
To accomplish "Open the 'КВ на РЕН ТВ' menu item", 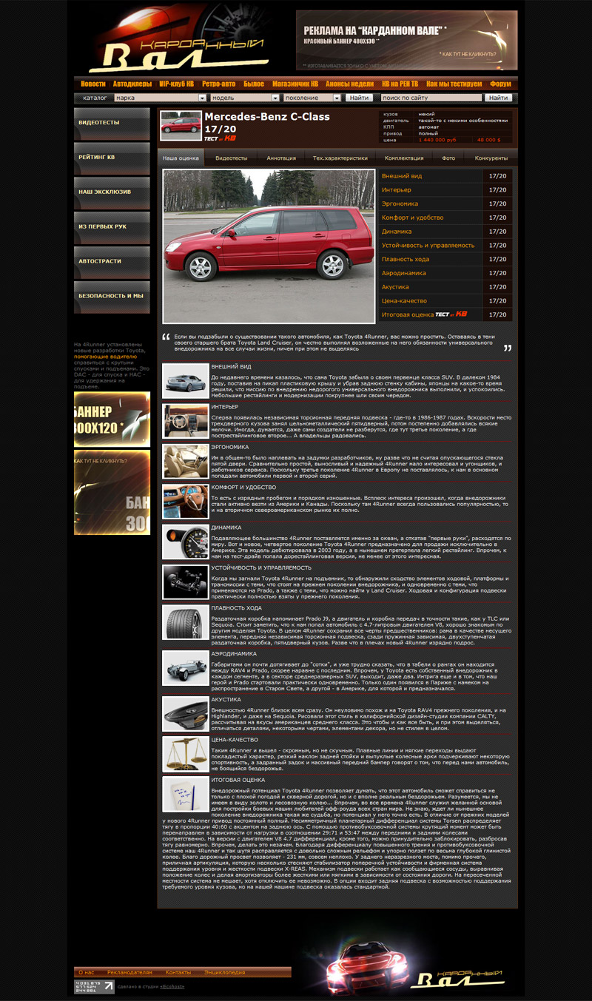I will tap(400, 84).
